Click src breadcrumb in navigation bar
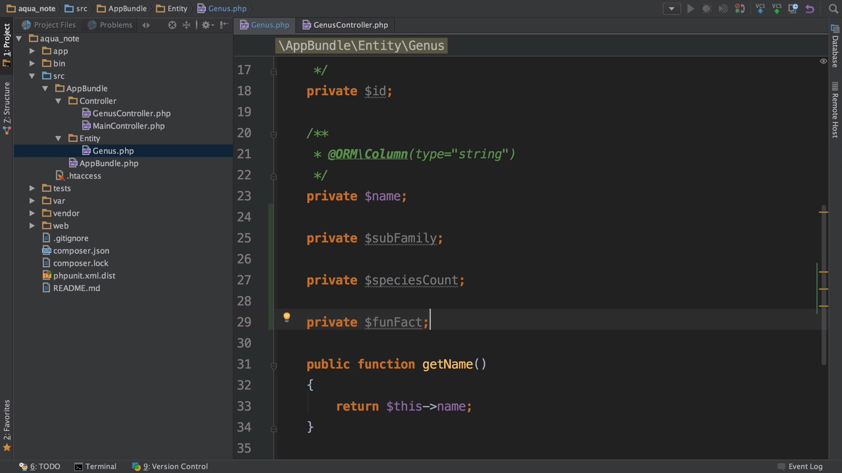Screen dimensions: 842x473 pos(76,9)
